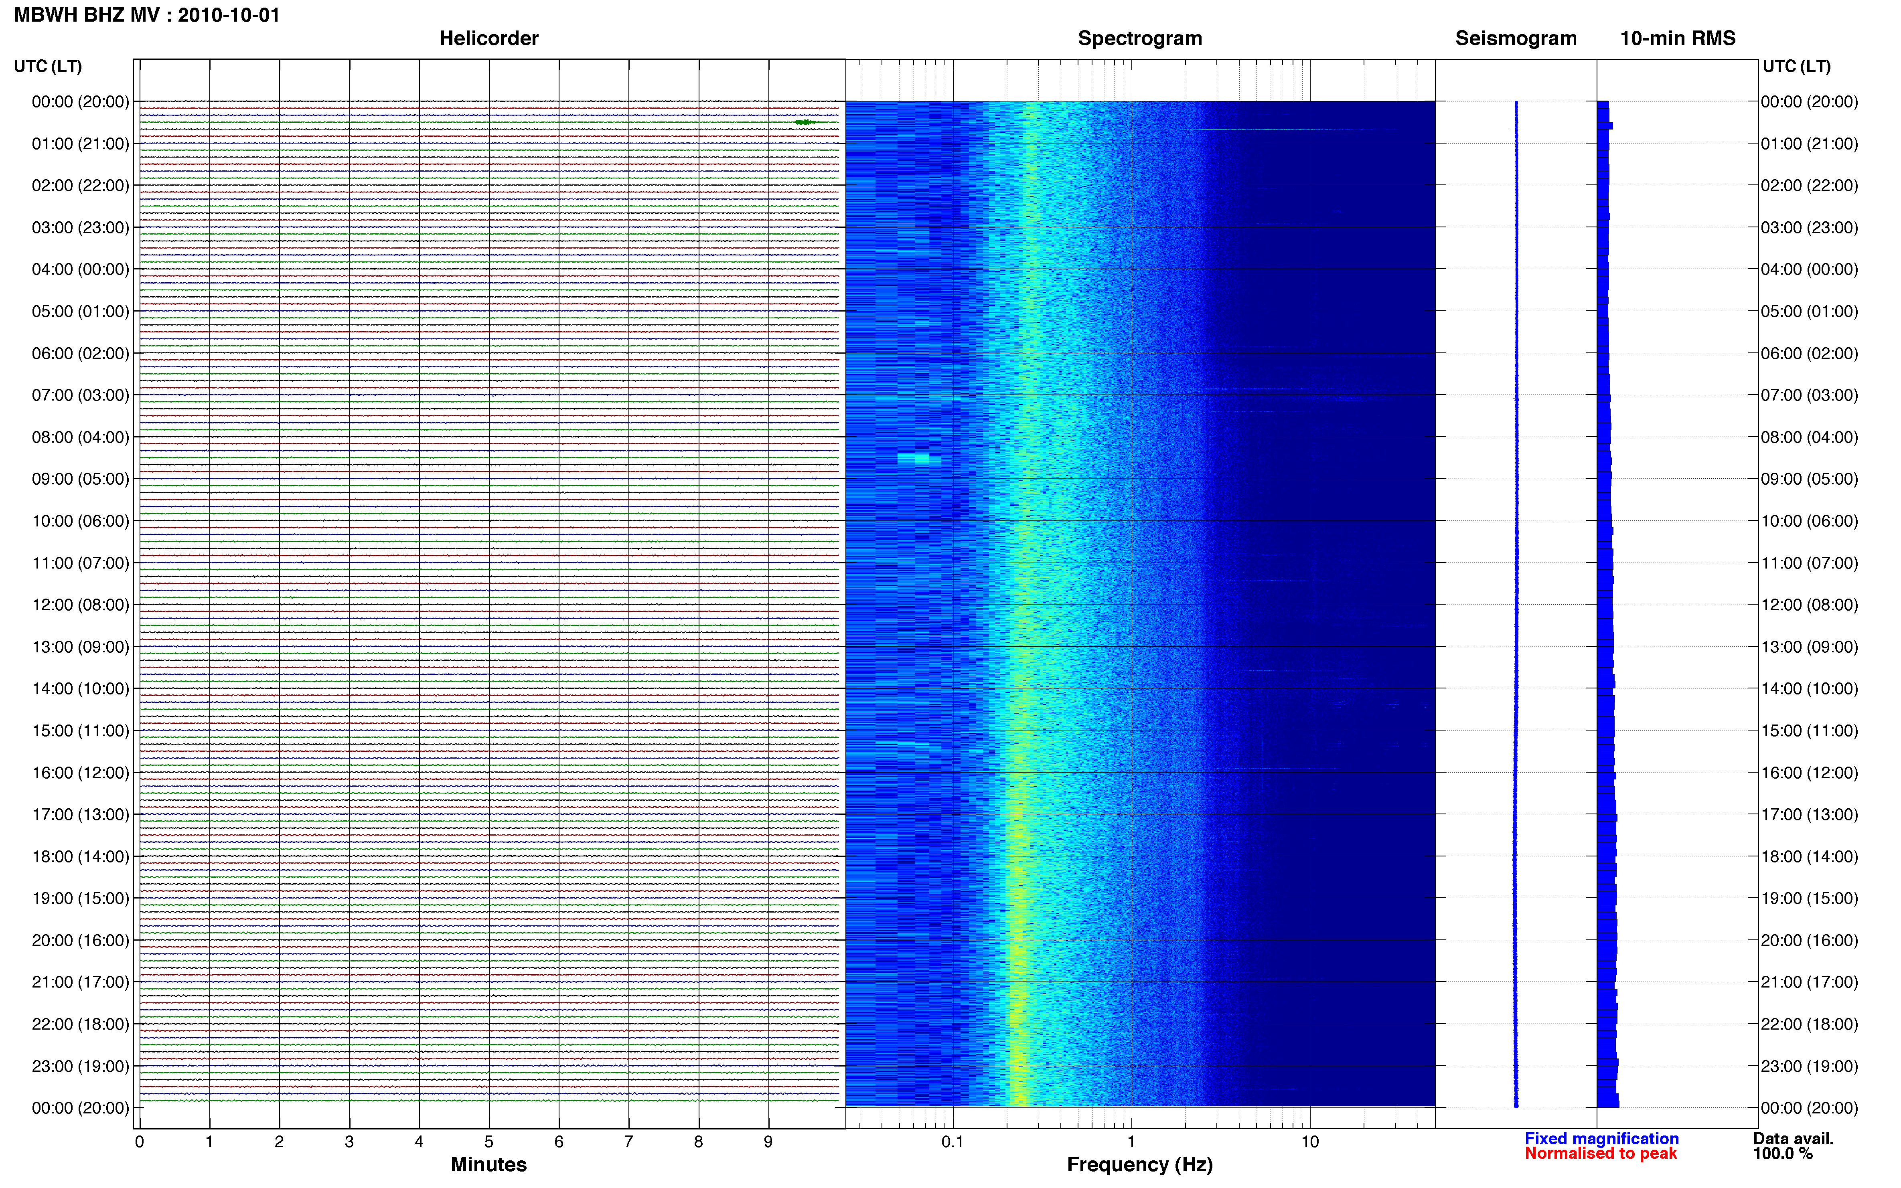The height and width of the screenshot is (1188, 1901).
Task: Click the left time label '16:00 (12:00)'
Action: tap(80, 772)
